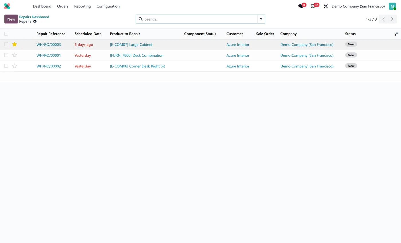
Task: Click [E-COM07] Large Cabinet product
Action: pyautogui.click(x=131, y=45)
